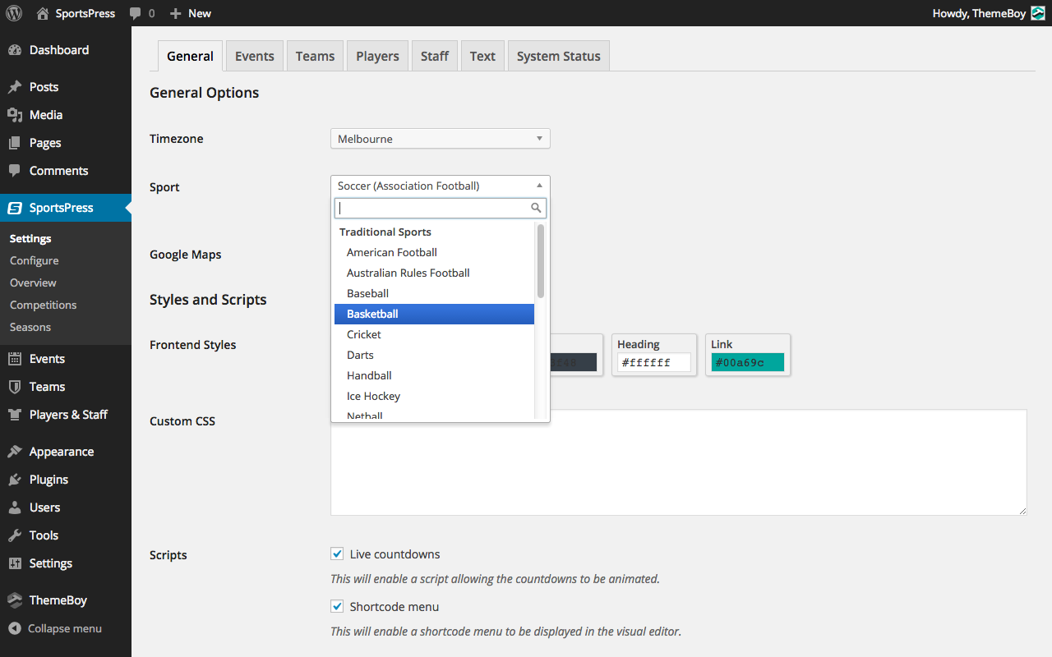The width and height of the screenshot is (1052, 657).
Task: Click the WordPress logo icon
Action: (14, 13)
